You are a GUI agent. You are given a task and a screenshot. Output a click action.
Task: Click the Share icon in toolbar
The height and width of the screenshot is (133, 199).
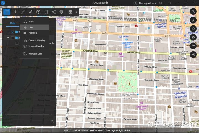(x=54, y=12)
